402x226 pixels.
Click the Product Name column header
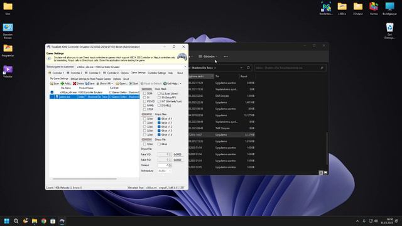[86, 88]
